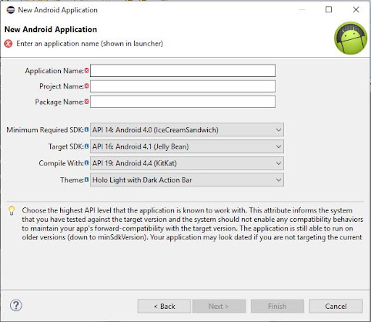Click the red error icon beside Project Name
Image resolution: width=371 pixels, height=322 pixels.
click(87, 86)
